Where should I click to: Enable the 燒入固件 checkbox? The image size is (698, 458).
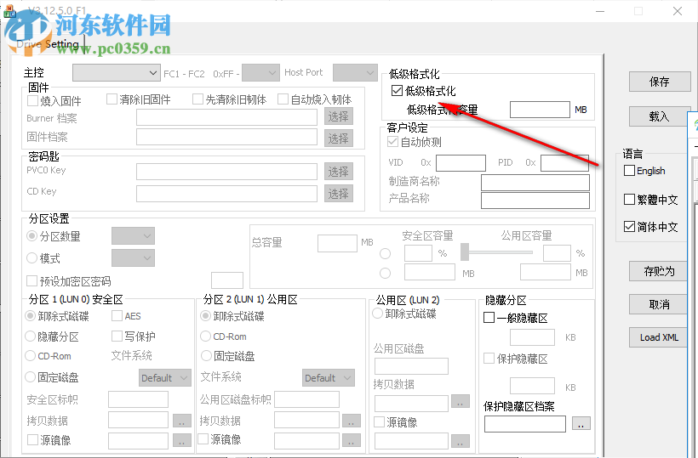32,101
